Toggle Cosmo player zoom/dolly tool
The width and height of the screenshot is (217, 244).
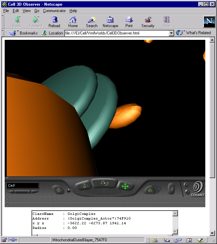point(84,185)
